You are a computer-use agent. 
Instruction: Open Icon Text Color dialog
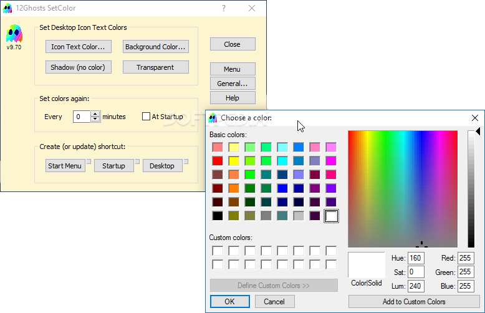point(79,47)
